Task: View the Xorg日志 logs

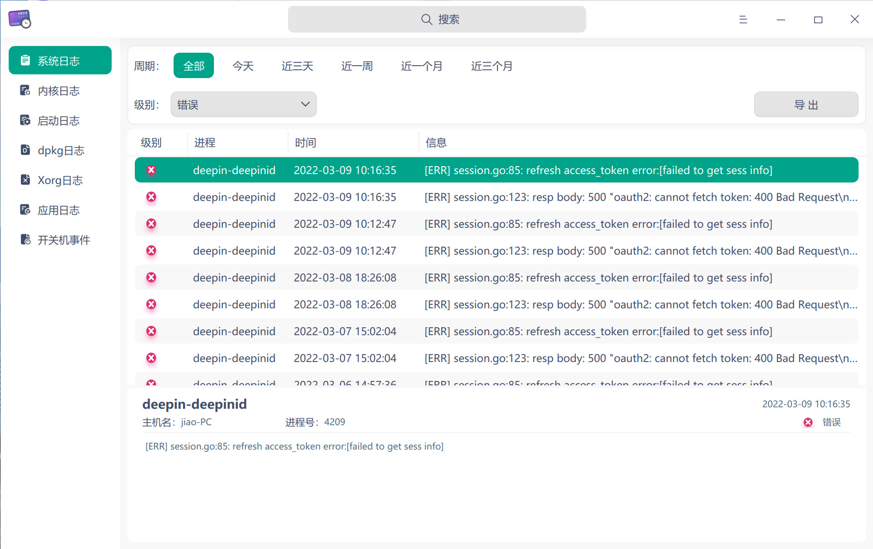Action: (x=60, y=180)
